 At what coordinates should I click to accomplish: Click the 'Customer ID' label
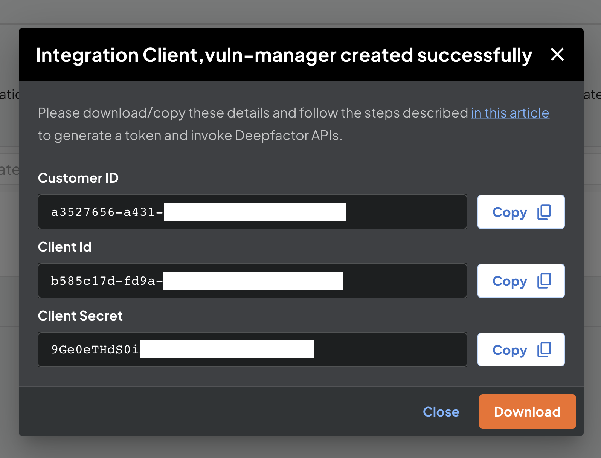pyautogui.click(x=78, y=178)
